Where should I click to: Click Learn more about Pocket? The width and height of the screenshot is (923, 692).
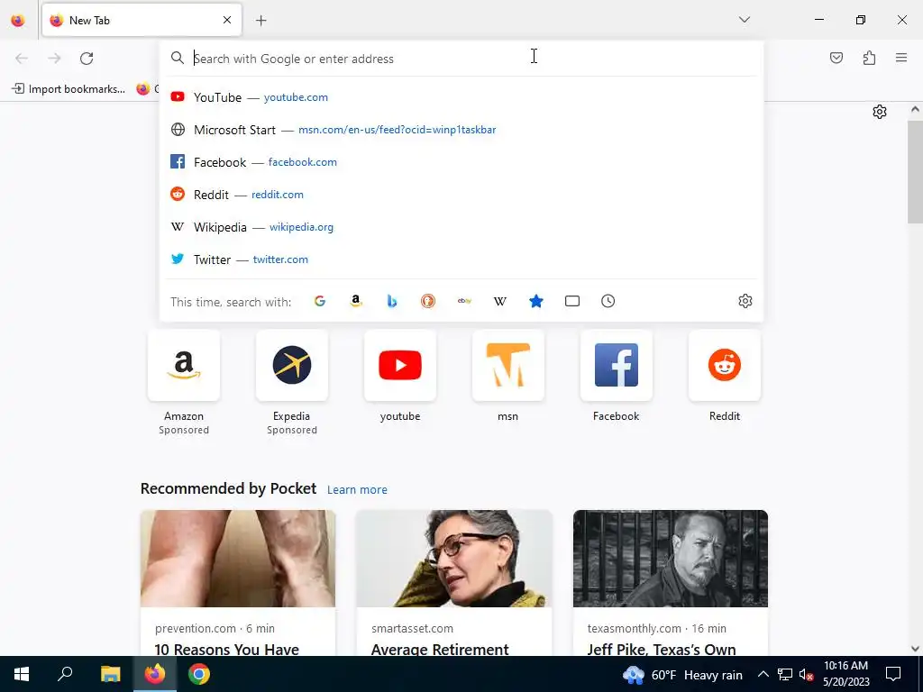[357, 489]
